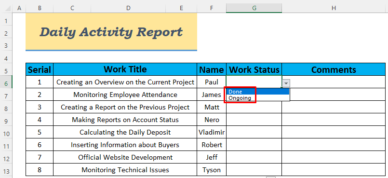Click 'Creating an Overview on the Current Project' cell

(125, 82)
